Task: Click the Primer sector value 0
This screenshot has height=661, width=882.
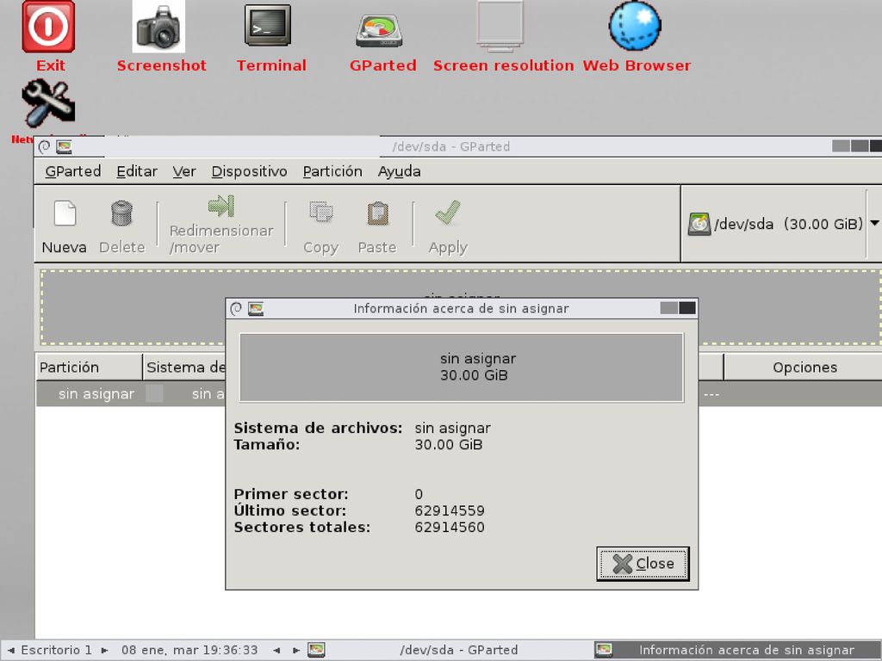Action: [419, 494]
